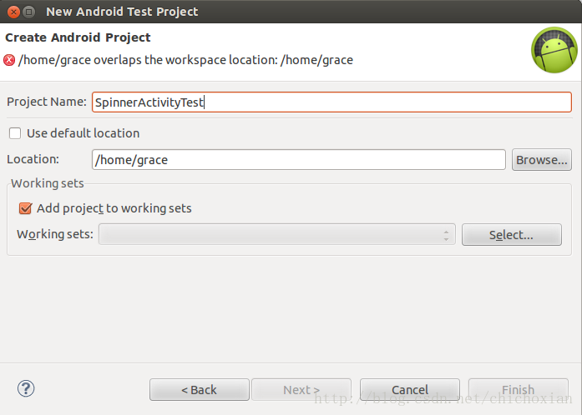Screen dimensions: 582x415
Task: Click the Select... button for working sets
Action: (x=512, y=234)
